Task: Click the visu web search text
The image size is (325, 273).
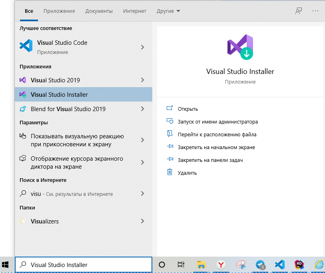Action: click(72, 194)
